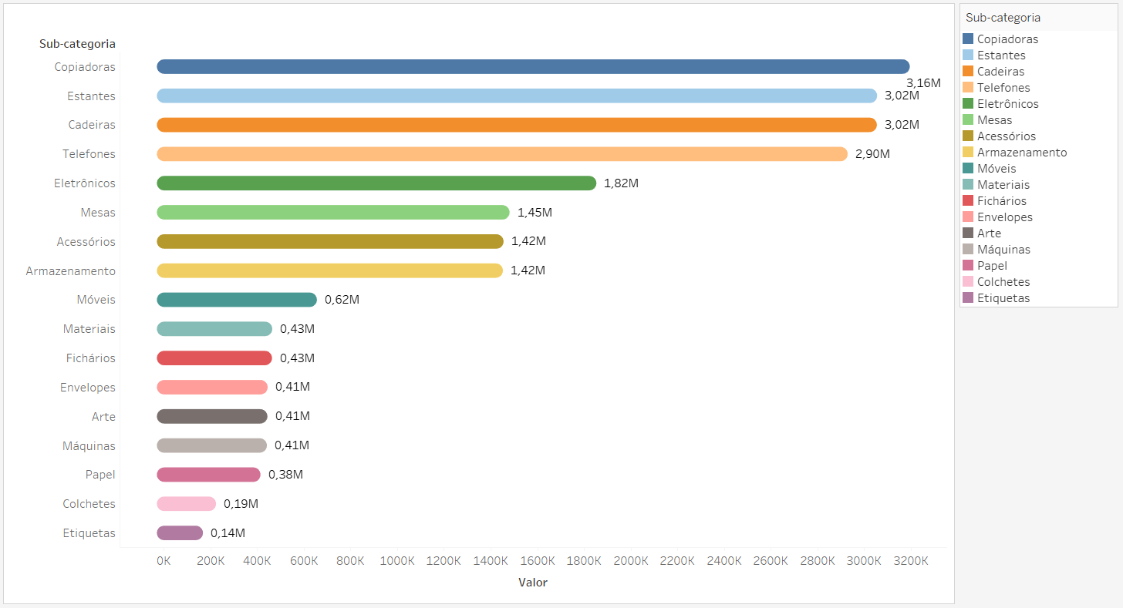Select the Colchetes legend color swatch
1123x608 pixels.
pyautogui.click(x=968, y=281)
